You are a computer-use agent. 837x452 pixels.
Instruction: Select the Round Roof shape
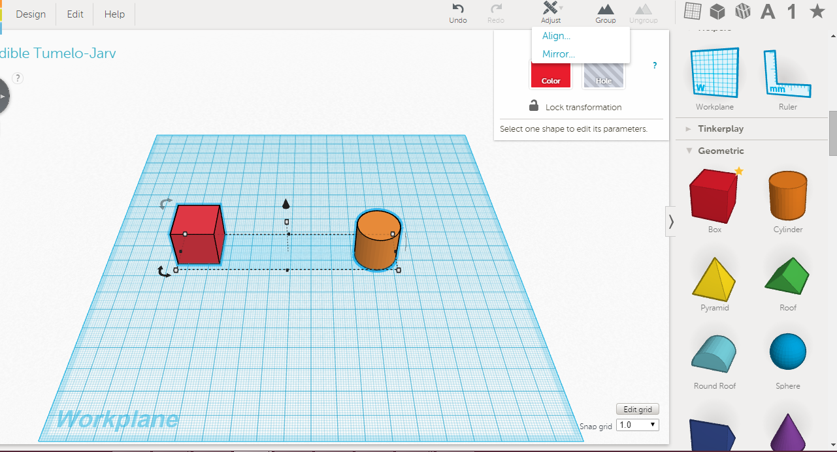pyautogui.click(x=714, y=352)
